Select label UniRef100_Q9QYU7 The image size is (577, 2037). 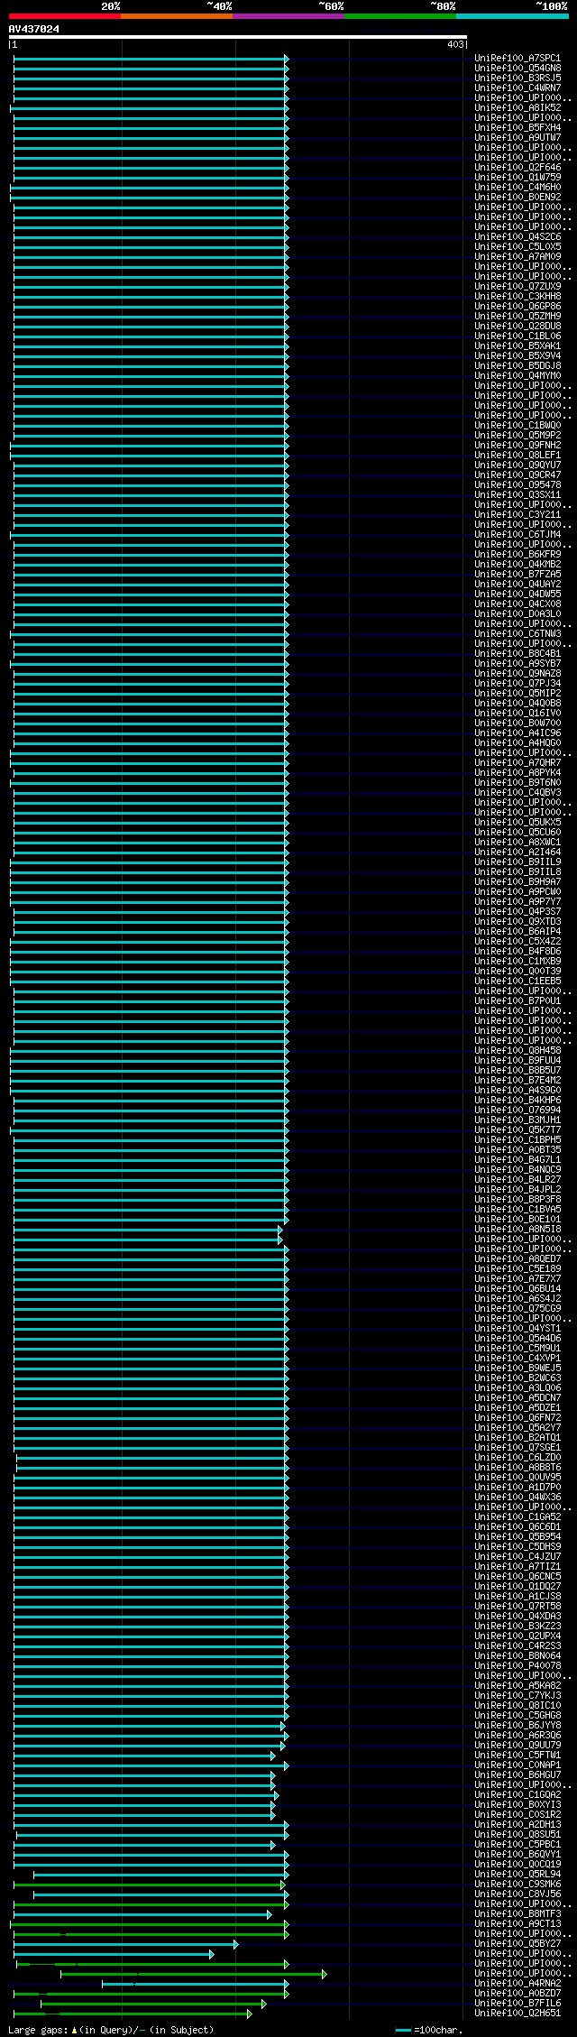point(517,465)
